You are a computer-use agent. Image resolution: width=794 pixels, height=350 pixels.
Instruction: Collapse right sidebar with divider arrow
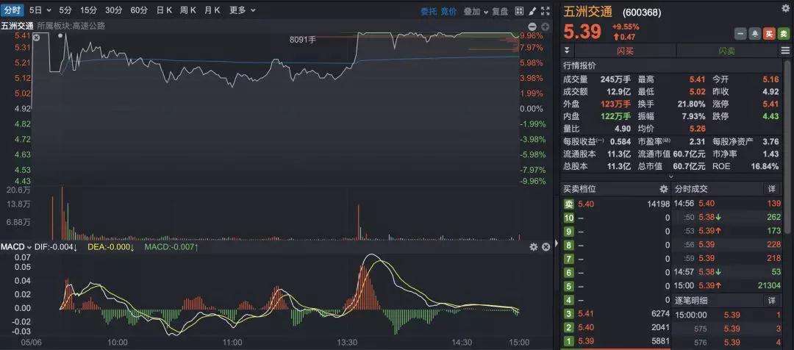[x=556, y=243]
